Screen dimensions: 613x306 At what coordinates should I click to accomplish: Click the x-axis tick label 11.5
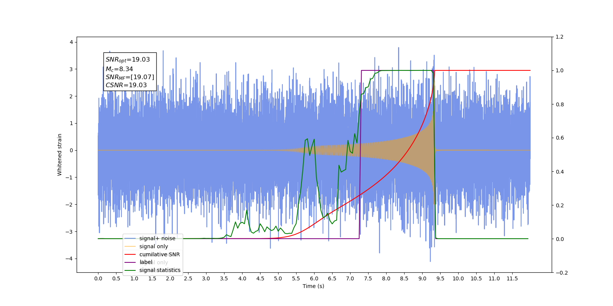tap(512, 278)
